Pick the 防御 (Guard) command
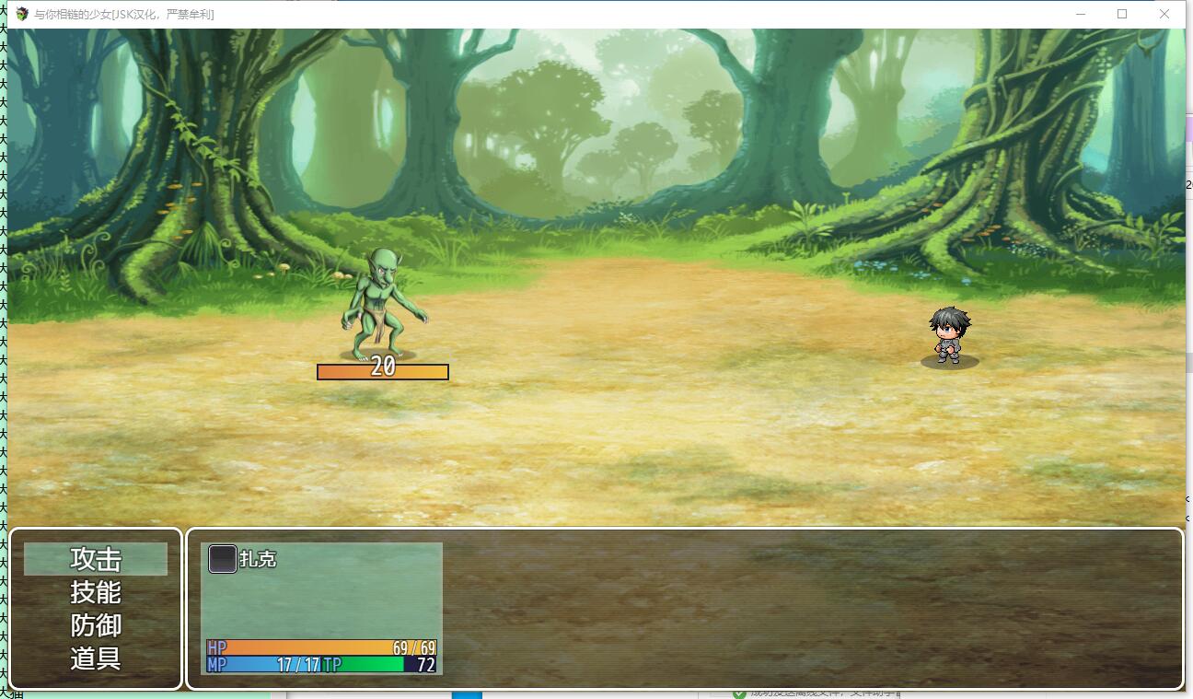The height and width of the screenshot is (699, 1193). point(96,625)
